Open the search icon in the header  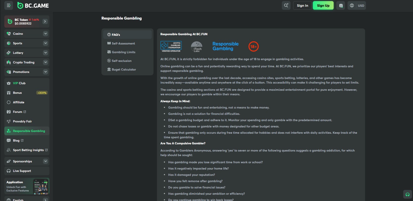coord(286,5)
